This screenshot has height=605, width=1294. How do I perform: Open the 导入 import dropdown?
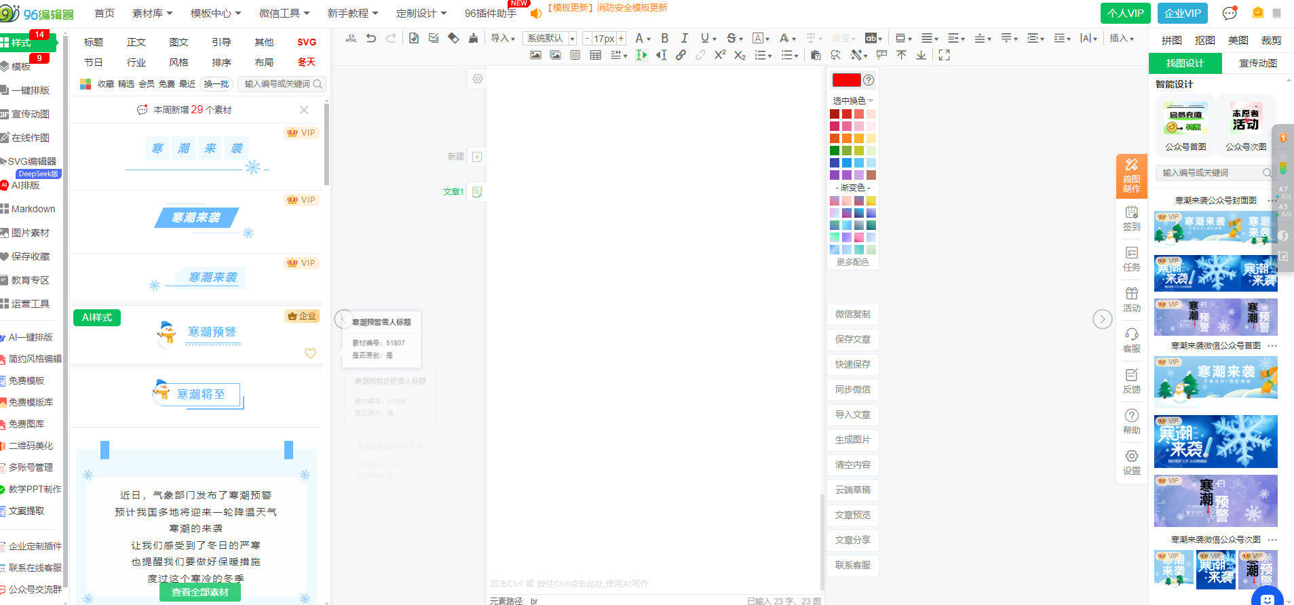(503, 39)
